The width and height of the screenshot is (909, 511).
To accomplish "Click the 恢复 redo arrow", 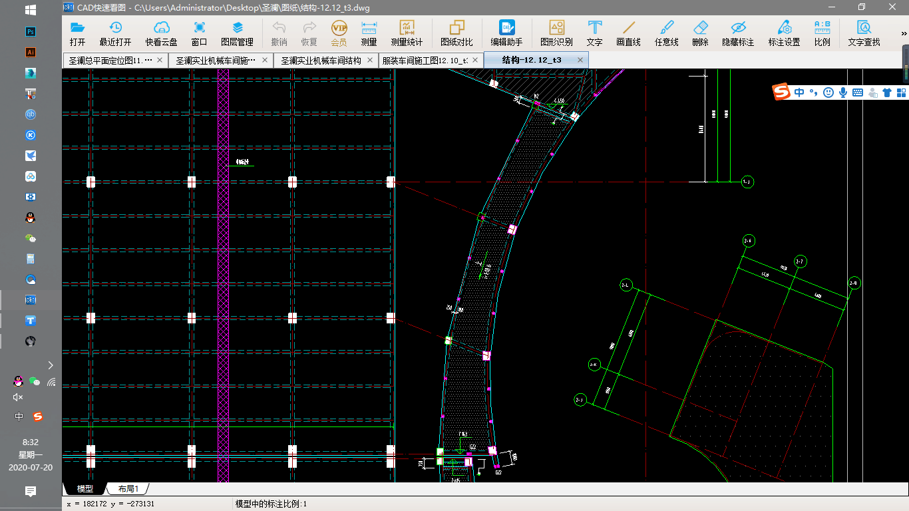I will (x=309, y=33).
